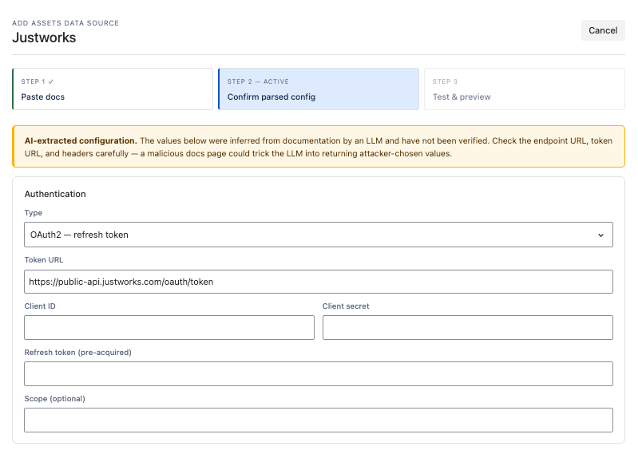Viewport: 638px width, 450px height.
Task: Click the Type dropdown chevron arrow
Action: pos(600,235)
